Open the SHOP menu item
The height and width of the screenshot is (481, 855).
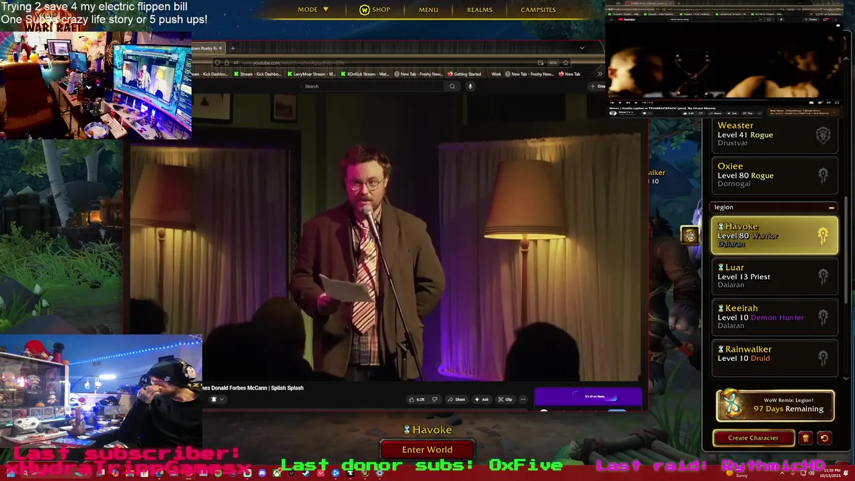[375, 9]
